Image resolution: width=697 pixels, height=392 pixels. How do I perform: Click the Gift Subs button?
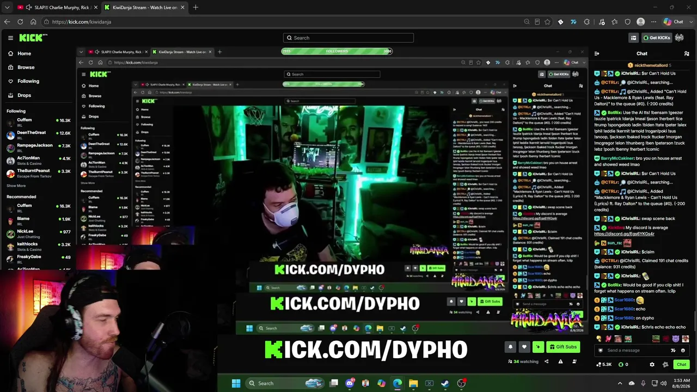click(x=563, y=347)
